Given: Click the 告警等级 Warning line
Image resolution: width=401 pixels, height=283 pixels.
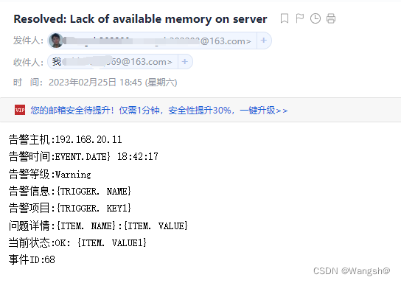Looking at the screenshot, I should 49,175.
